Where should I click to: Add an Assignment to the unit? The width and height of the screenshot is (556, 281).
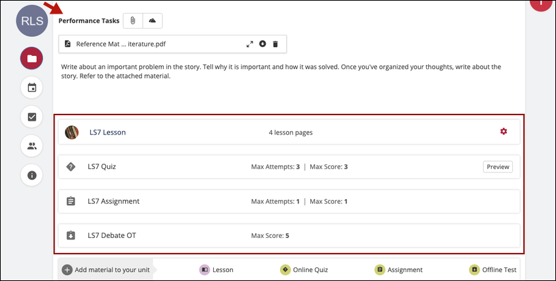pyautogui.click(x=399, y=269)
